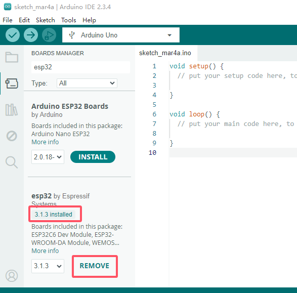Open the 3.1.3 version dropdown for esp32
Viewport: 297px width, 293px height.
coord(48,266)
